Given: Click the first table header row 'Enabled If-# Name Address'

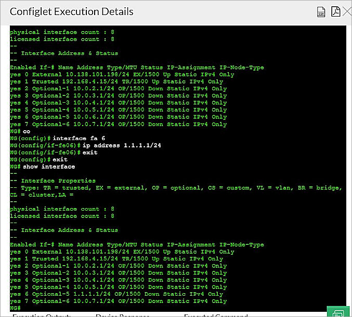Looking at the screenshot, I should tap(137, 67).
